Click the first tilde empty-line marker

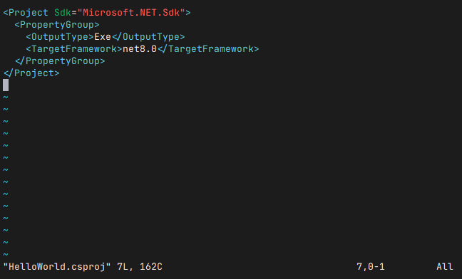(x=6, y=97)
